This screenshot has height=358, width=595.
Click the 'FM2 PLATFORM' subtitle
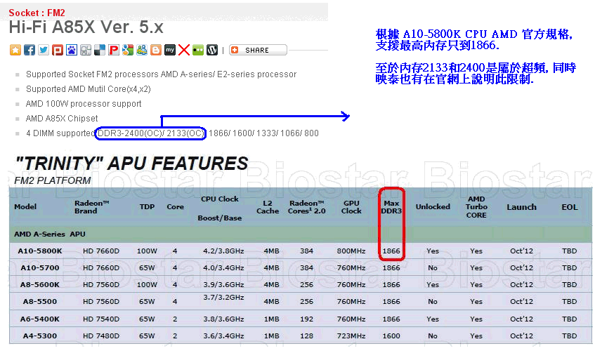coord(53,180)
